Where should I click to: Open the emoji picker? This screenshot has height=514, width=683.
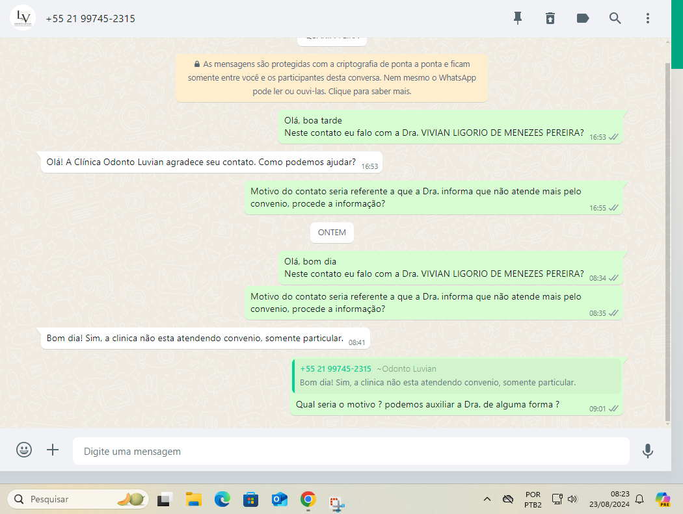pos(24,450)
